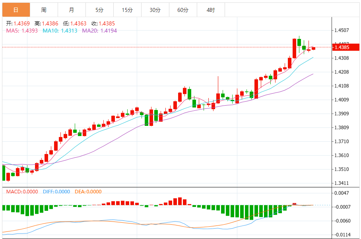
Task: Click the 1.4208 price axis label
Action: click(x=342, y=72)
